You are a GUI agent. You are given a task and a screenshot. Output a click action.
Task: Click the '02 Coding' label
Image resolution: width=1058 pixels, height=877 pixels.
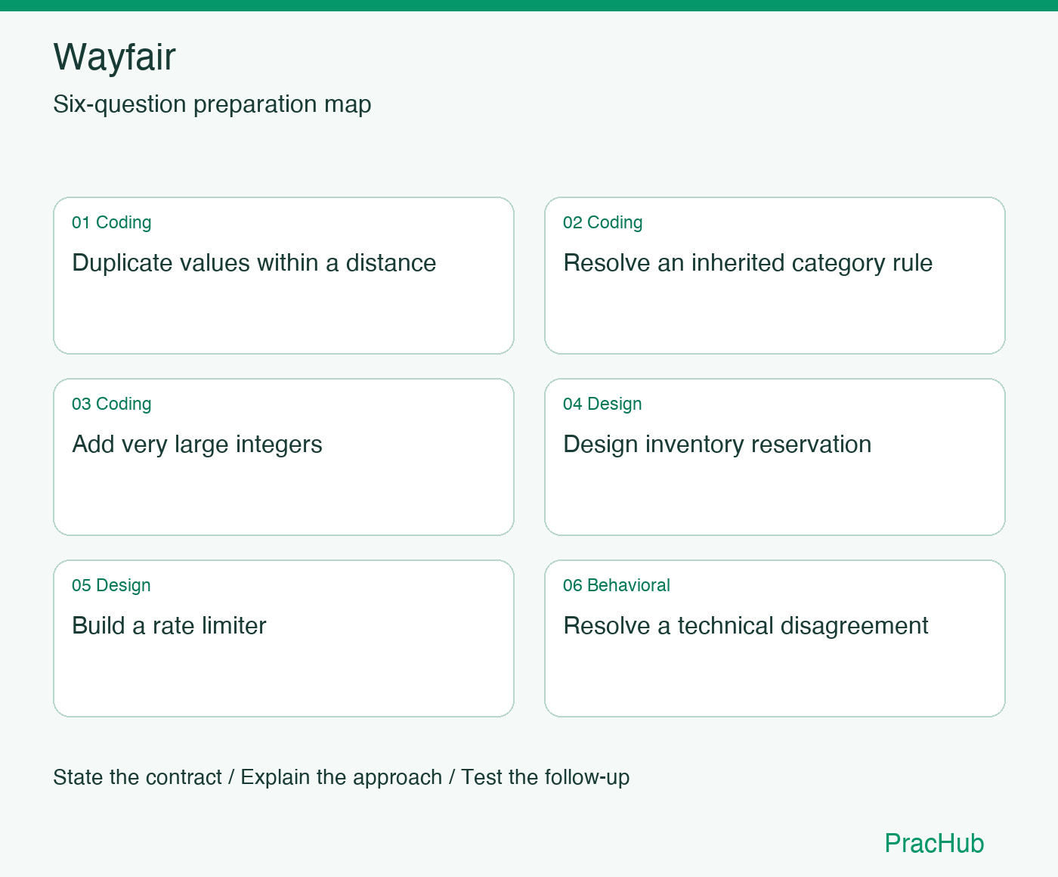[x=603, y=222]
